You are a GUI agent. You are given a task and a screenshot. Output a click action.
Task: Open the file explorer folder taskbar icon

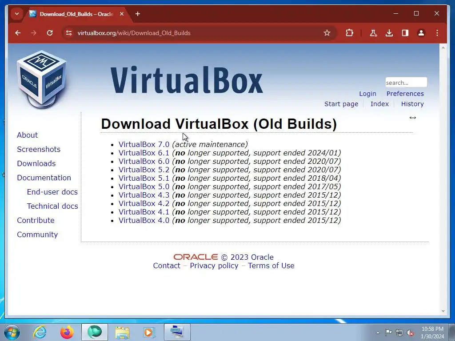[x=122, y=332]
